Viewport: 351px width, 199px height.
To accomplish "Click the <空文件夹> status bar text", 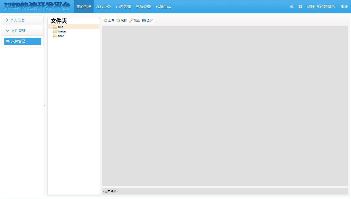I will click(x=110, y=191).
